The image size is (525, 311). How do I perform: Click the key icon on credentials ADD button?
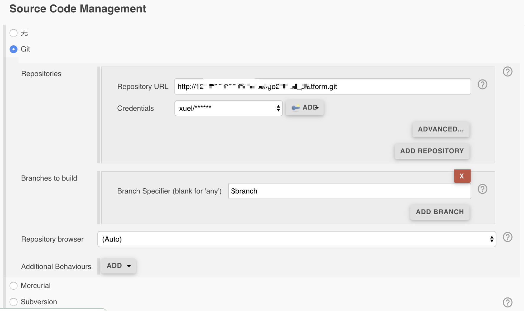[295, 108]
